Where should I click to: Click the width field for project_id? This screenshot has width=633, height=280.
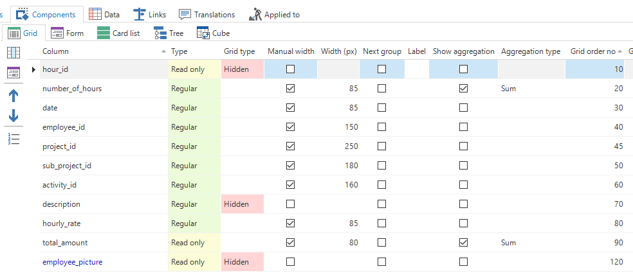(x=338, y=146)
